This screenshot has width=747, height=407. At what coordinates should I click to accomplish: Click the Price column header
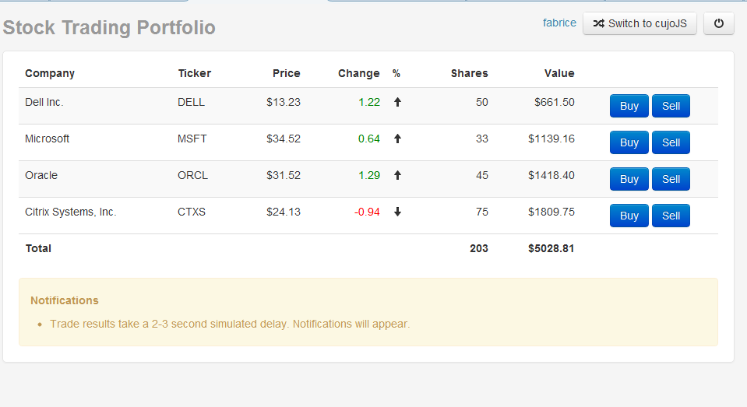(287, 73)
